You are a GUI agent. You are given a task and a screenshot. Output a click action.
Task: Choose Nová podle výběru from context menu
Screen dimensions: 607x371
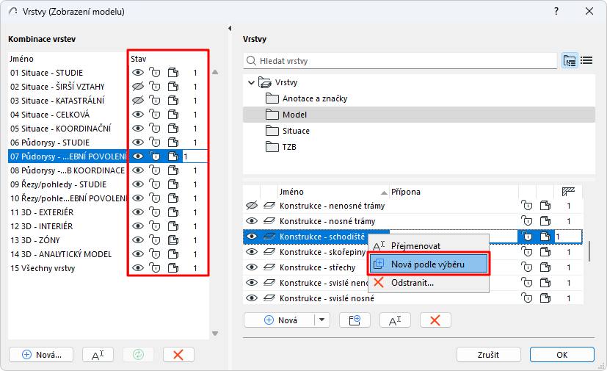click(x=429, y=264)
